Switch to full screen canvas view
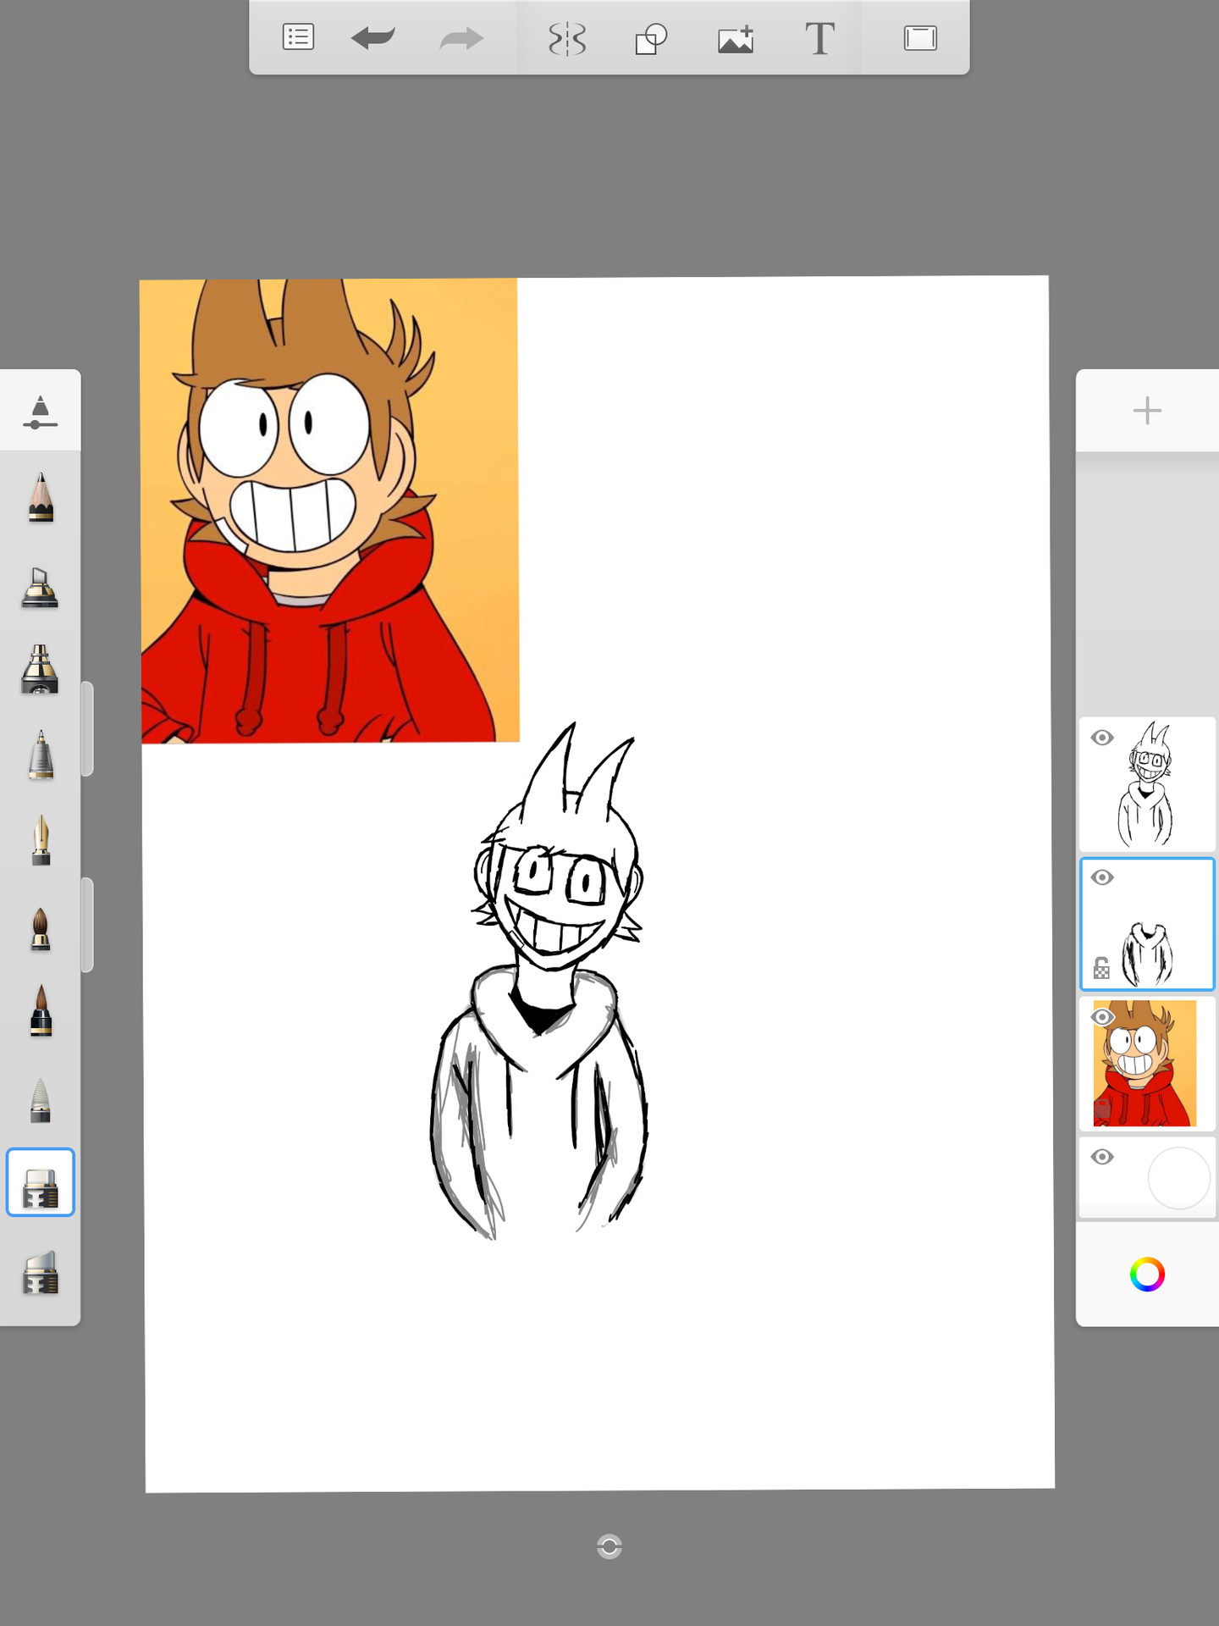Viewport: 1219px width, 1626px height. tap(920, 38)
